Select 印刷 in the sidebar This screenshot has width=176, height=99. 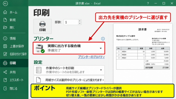coord(14,63)
